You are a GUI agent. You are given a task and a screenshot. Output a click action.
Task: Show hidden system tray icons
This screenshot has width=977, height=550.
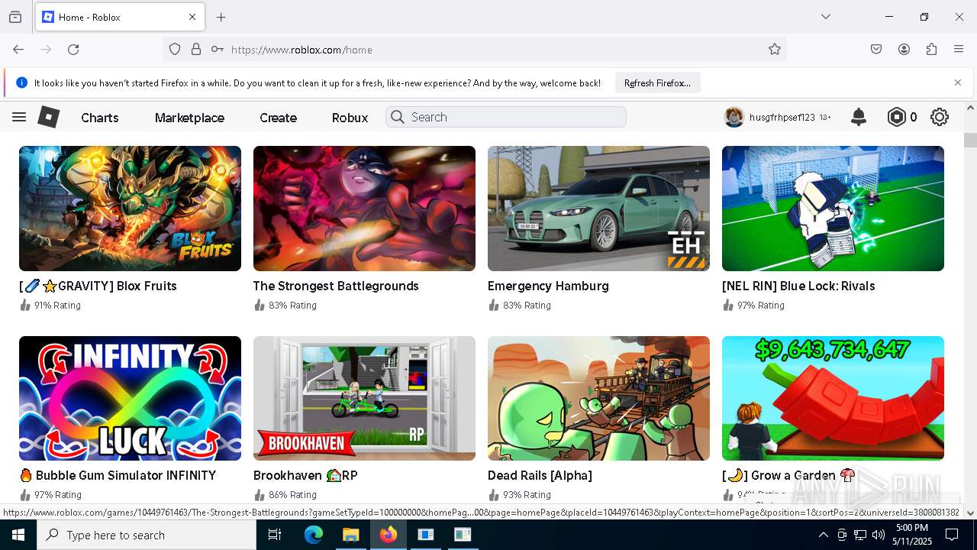tap(823, 535)
